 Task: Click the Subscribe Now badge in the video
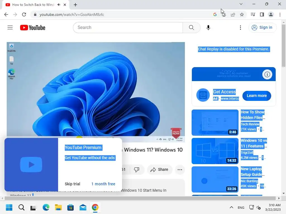pos(176,133)
